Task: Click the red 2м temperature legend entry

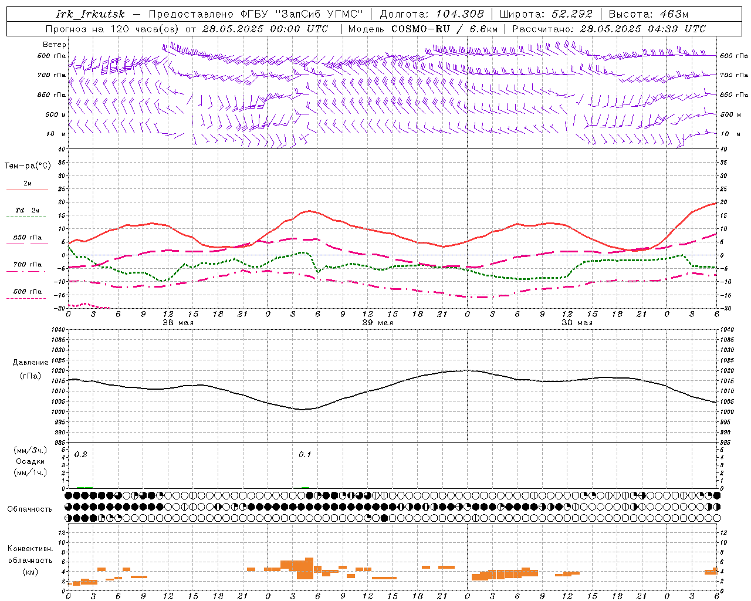Action: (27, 186)
